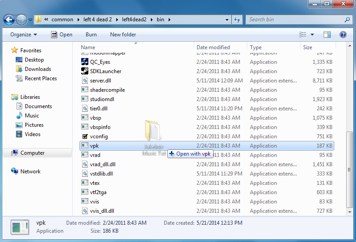Open the view options dropdown arrow
This screenshot has height=242, width=356.
point(312,35)
